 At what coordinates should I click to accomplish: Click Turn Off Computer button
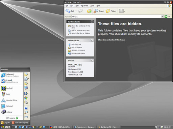(x=20, y=123)
